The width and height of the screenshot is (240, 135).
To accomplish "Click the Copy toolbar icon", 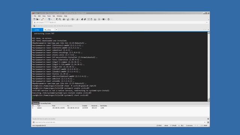I will tap(57, 19).
